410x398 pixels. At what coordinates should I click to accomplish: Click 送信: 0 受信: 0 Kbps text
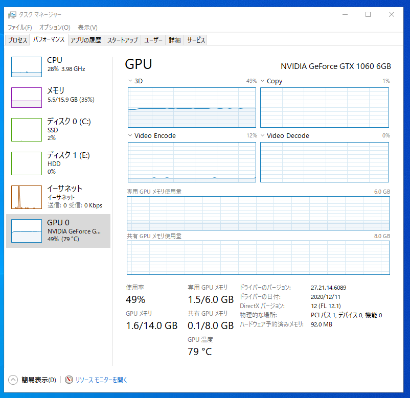(75, 205)
